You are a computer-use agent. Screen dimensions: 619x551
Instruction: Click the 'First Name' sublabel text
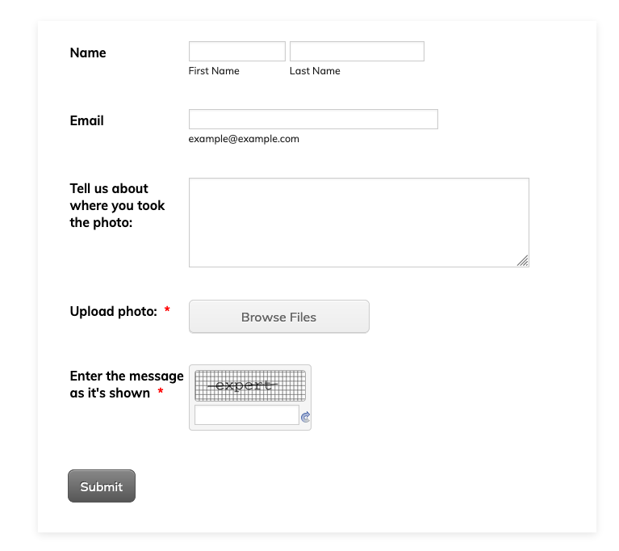click(x=214, y=71)
